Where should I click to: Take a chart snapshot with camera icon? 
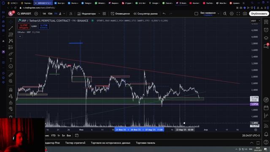(245, 14)
